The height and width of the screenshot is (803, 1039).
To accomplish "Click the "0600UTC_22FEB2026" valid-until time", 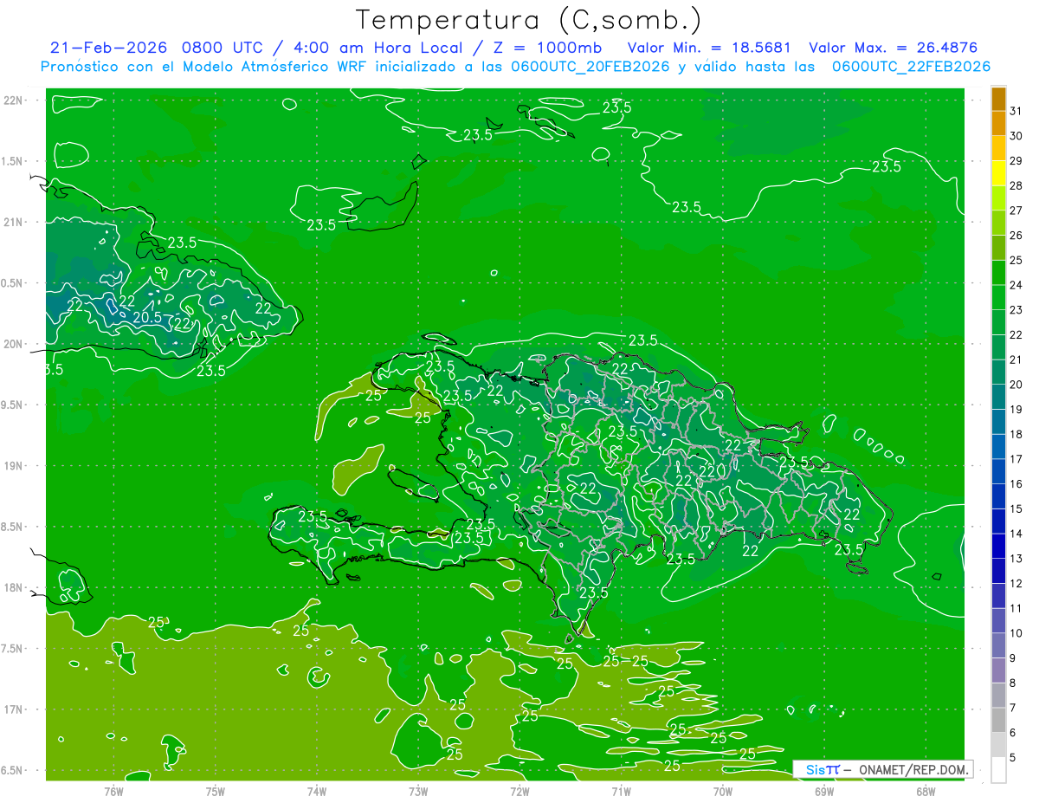I will click(911, 67).
